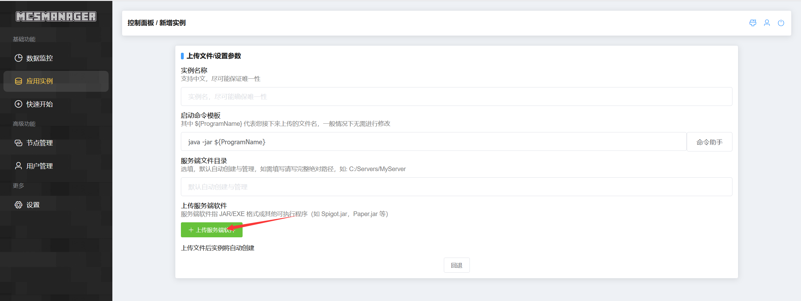Click the gear icon beside 设置
Viewport: 801px width, 301px height.
[18, 205]
